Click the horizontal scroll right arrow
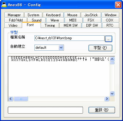 pyautogui.click(x=107, y=99)
